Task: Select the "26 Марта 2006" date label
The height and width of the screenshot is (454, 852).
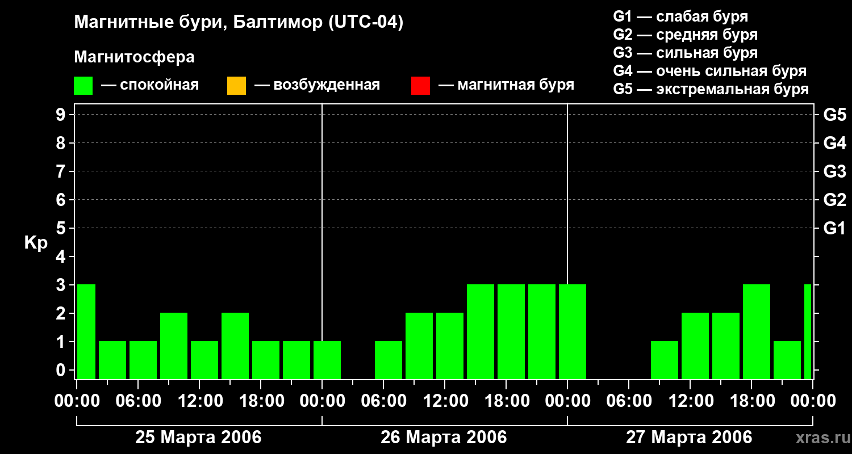Action: (x=444, y=438)
